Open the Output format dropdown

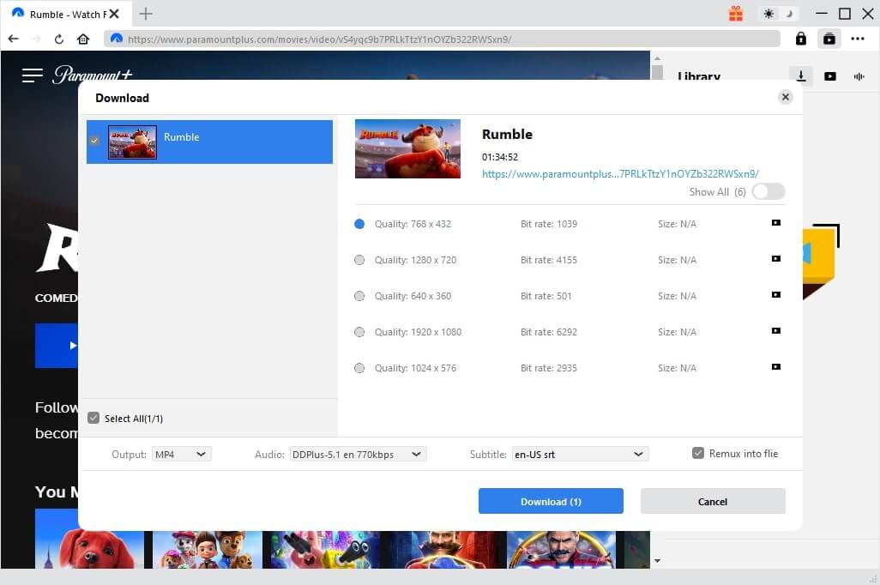pyautogui.click(x=181, y=454)
